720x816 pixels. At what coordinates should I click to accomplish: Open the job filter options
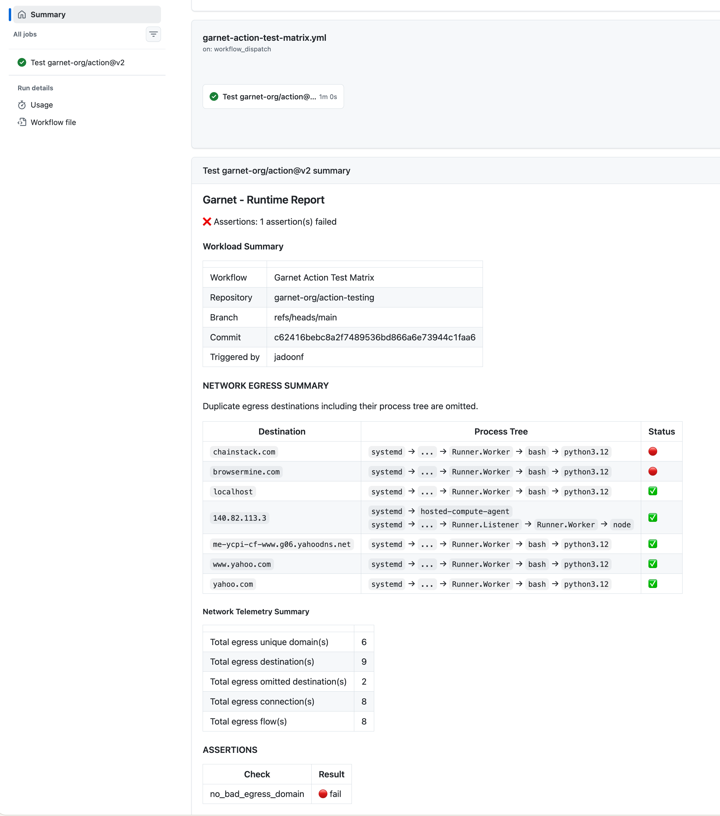[153, 34]
